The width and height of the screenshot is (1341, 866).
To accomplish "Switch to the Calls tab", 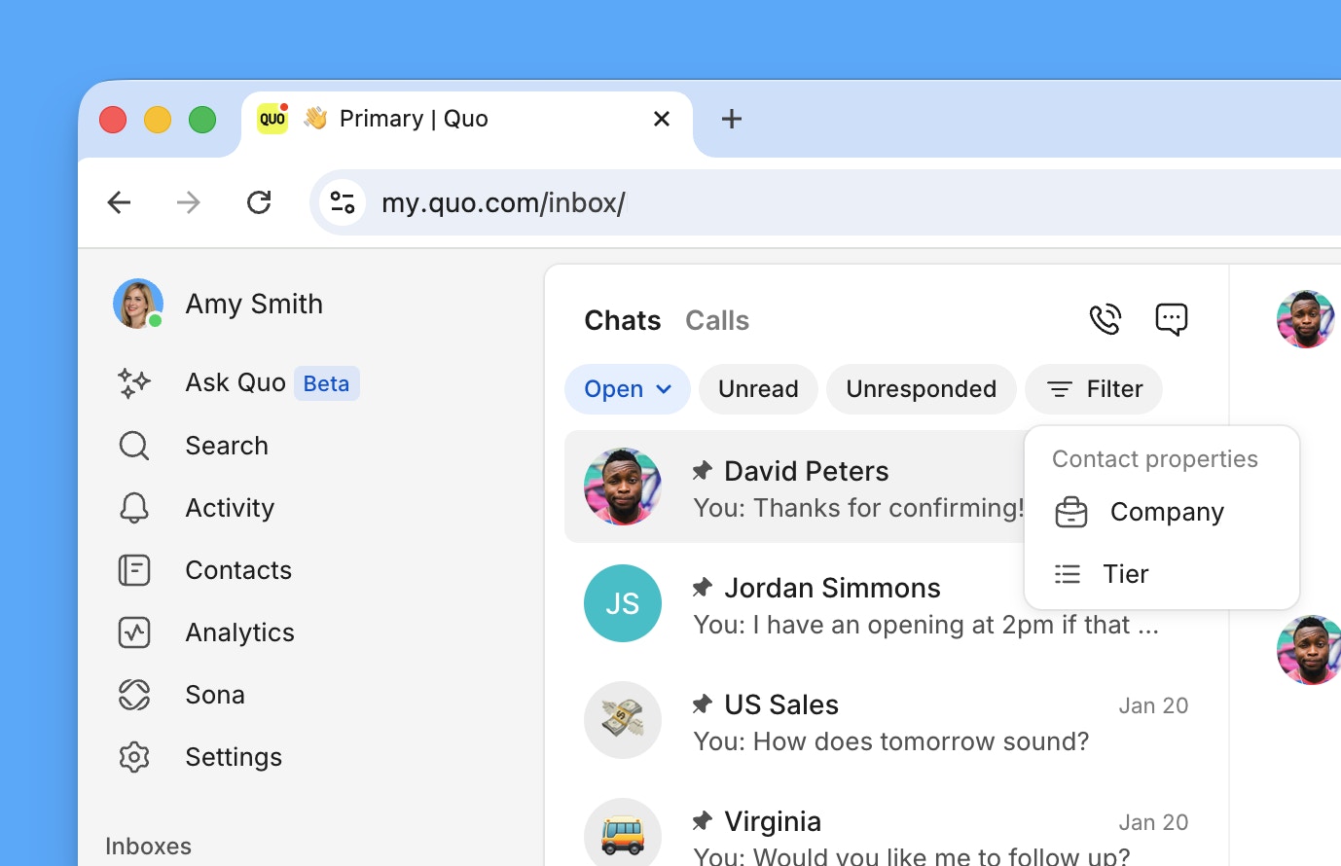I will [x=717, y=321].
